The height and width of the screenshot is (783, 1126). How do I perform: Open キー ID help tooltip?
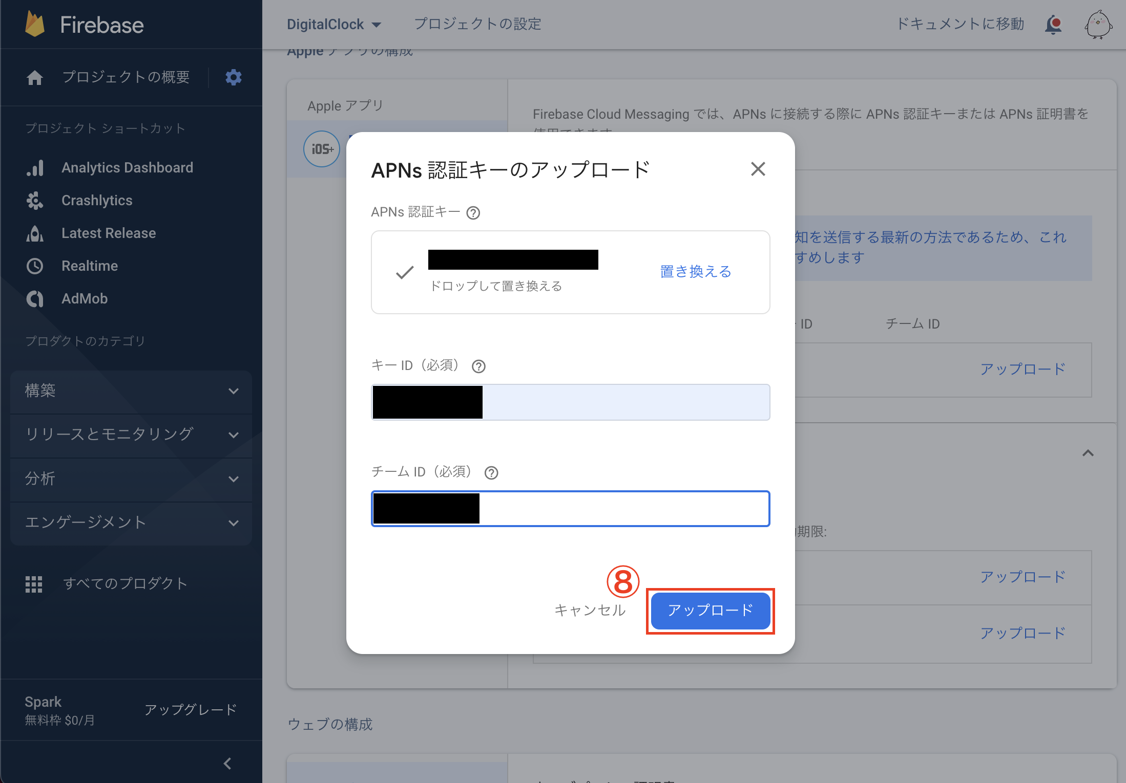478,366
